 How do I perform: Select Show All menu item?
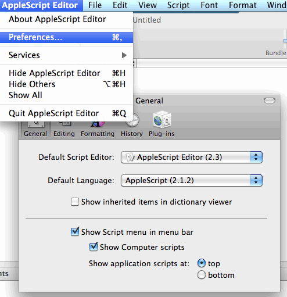66,95
